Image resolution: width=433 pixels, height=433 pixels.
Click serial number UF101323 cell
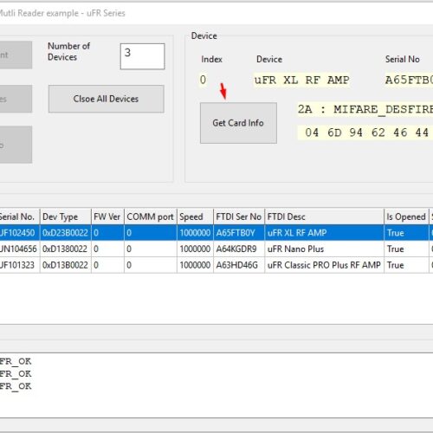point(19,265)
